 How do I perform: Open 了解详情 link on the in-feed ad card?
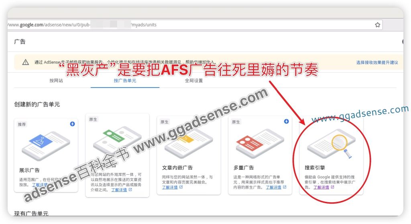pyautogui.click(x=119, y=189)
